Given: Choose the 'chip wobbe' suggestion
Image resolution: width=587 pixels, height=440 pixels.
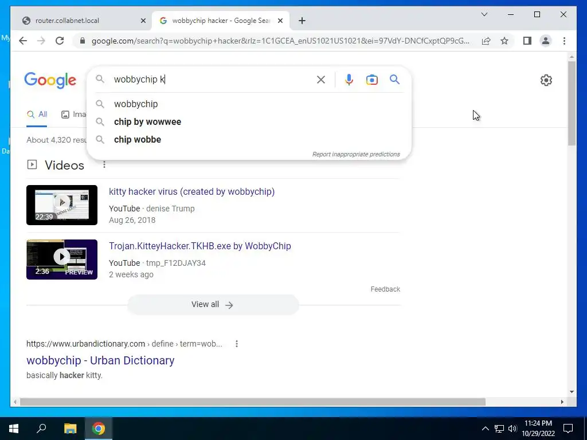Looking at the screenshot, I should point(249,139).
